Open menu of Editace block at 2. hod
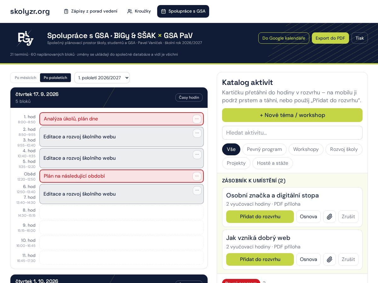 197,133
